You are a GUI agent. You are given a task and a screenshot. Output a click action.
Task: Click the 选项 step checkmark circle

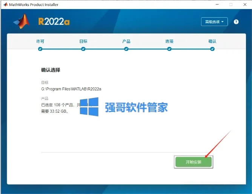click(169, 49)
